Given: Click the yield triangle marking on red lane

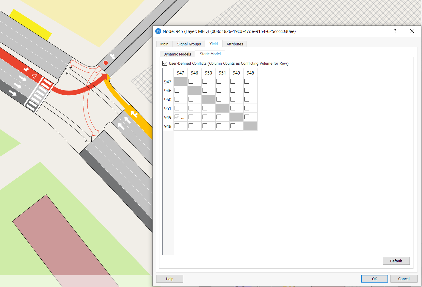Looking at the screenshot, I should tap(34, 77).
